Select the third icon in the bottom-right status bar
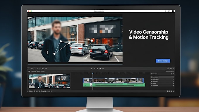The image size is (199, 112). tap(172, 91)
